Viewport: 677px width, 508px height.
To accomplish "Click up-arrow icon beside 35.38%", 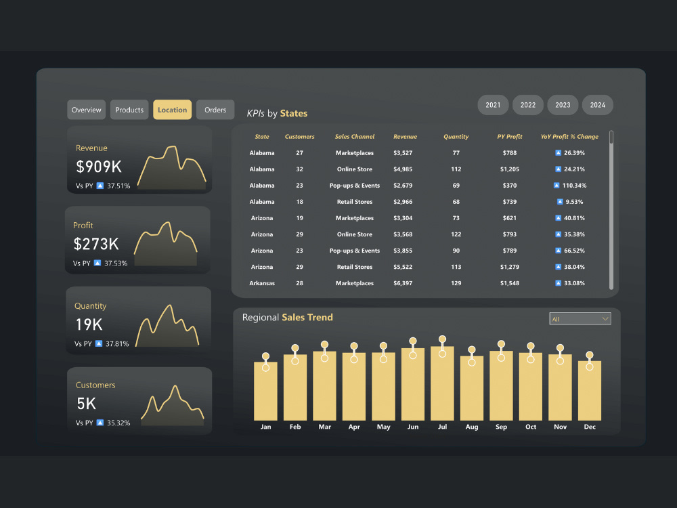I will point(558,234).
